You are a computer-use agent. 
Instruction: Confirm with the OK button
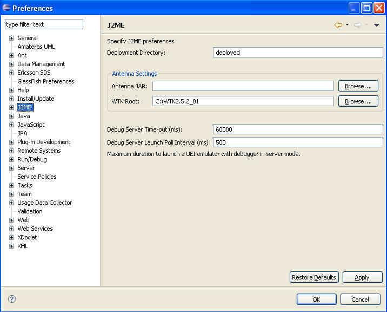[x=316, y=300]
